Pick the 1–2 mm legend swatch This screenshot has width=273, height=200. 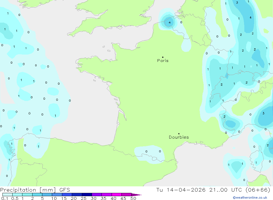27,195
